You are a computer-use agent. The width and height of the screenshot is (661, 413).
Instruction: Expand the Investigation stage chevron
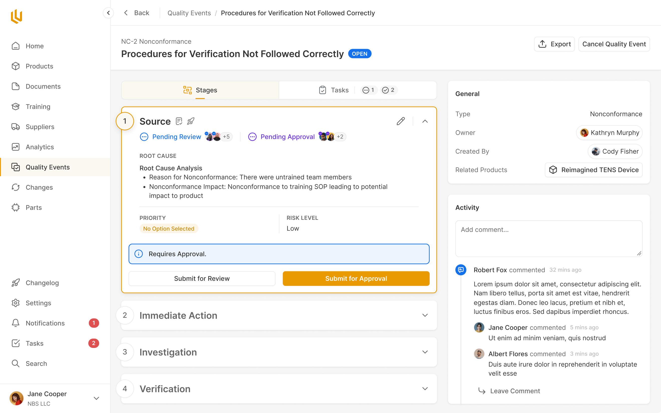point(425,352)
